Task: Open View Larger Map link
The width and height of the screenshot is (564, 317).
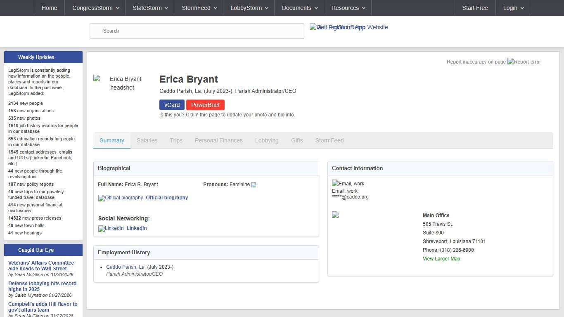Action: tap(441, 259)
